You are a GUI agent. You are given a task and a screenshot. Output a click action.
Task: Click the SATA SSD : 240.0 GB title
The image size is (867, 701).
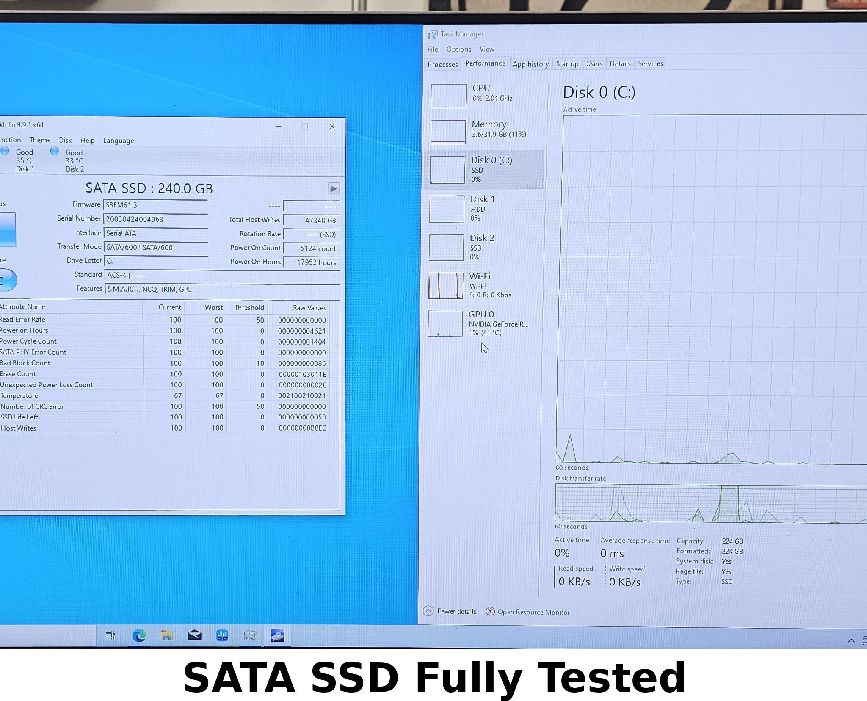tap(149, 188)
